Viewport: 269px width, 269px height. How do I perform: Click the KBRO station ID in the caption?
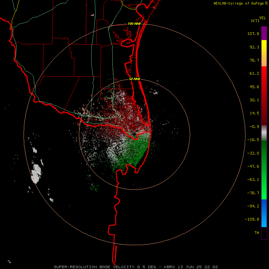pos(169,267)
